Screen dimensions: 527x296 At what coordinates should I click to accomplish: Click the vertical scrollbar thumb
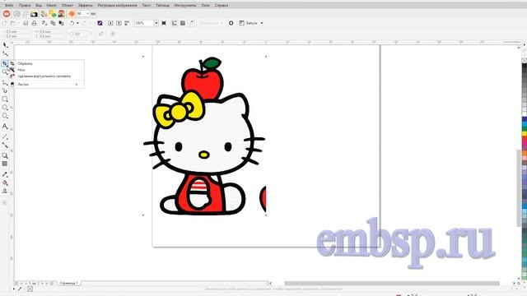click(518, 188)
